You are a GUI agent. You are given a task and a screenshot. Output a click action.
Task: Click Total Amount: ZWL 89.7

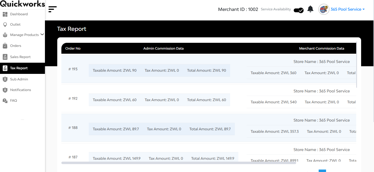point(210,129)
